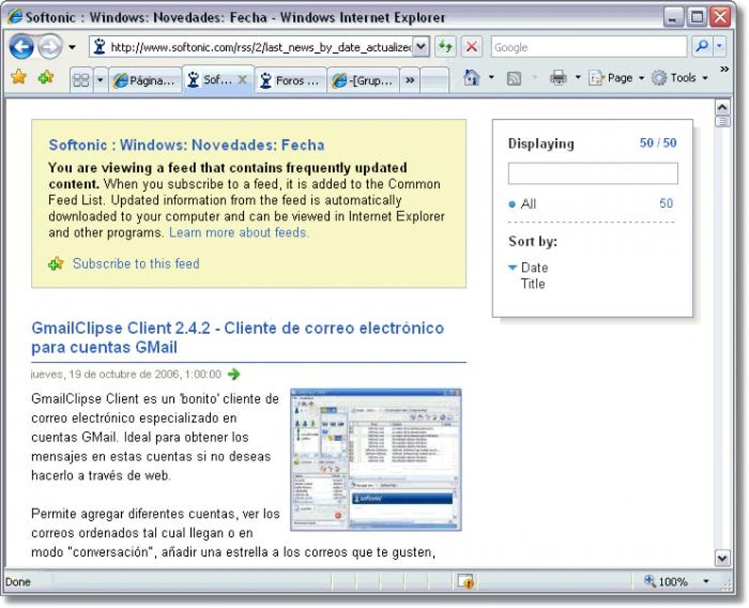Switch to the Página... tab
Image resolution: width=749 pixels, height=608 pixels.
(145, 80)
